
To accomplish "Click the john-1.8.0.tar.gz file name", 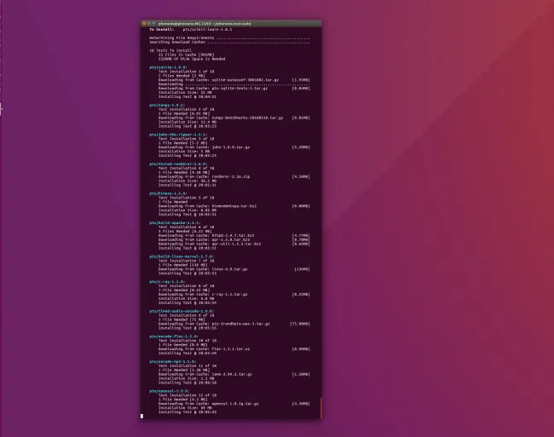I will (x=231, y=147).
